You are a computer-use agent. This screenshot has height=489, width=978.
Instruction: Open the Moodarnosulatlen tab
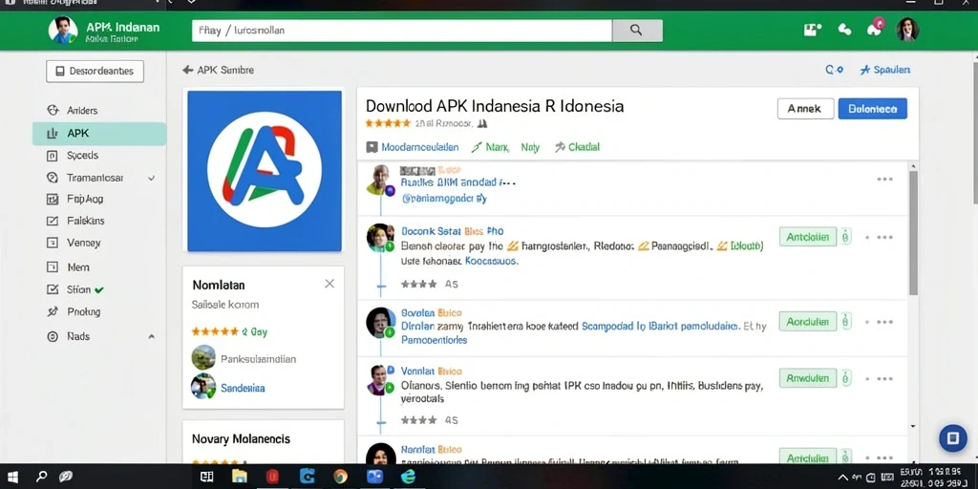pyautogui.click(x=413, y=147)
